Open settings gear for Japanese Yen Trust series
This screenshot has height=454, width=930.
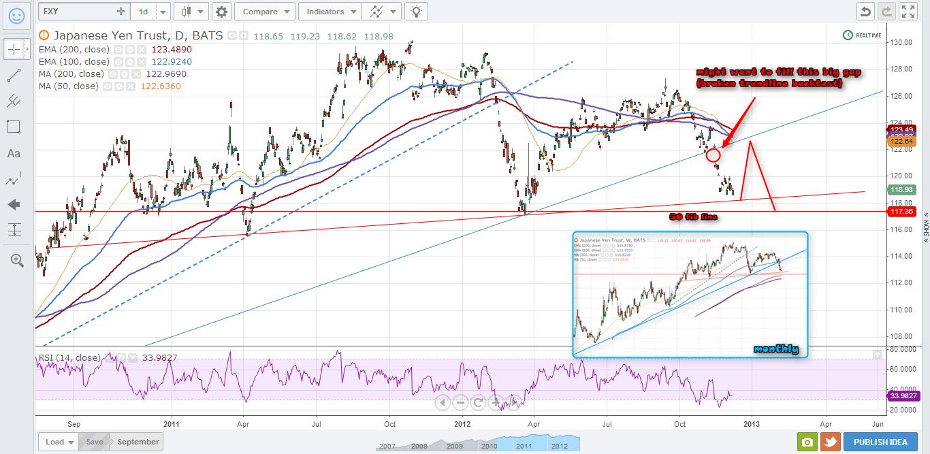click(x=242, y=35)
